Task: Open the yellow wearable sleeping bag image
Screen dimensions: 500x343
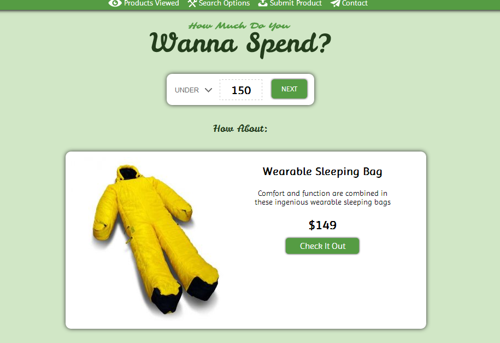Action: 156,240
